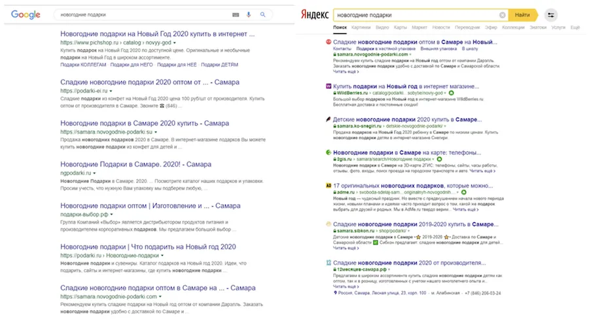Click the Яндекс logo
The width and height of the screenshot is (589, 323).
click(314, 14)
